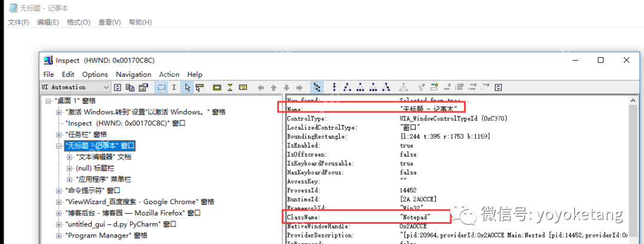Click the scroll-up arrow of properties pane
This screenshot has height=244, width=644.
(633, 100)
